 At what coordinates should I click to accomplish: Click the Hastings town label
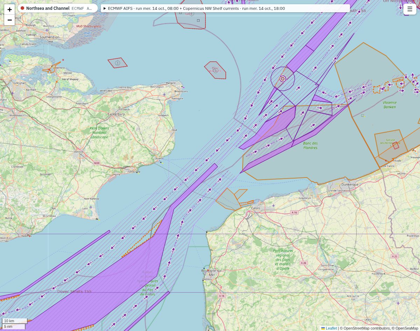(26, 236)
